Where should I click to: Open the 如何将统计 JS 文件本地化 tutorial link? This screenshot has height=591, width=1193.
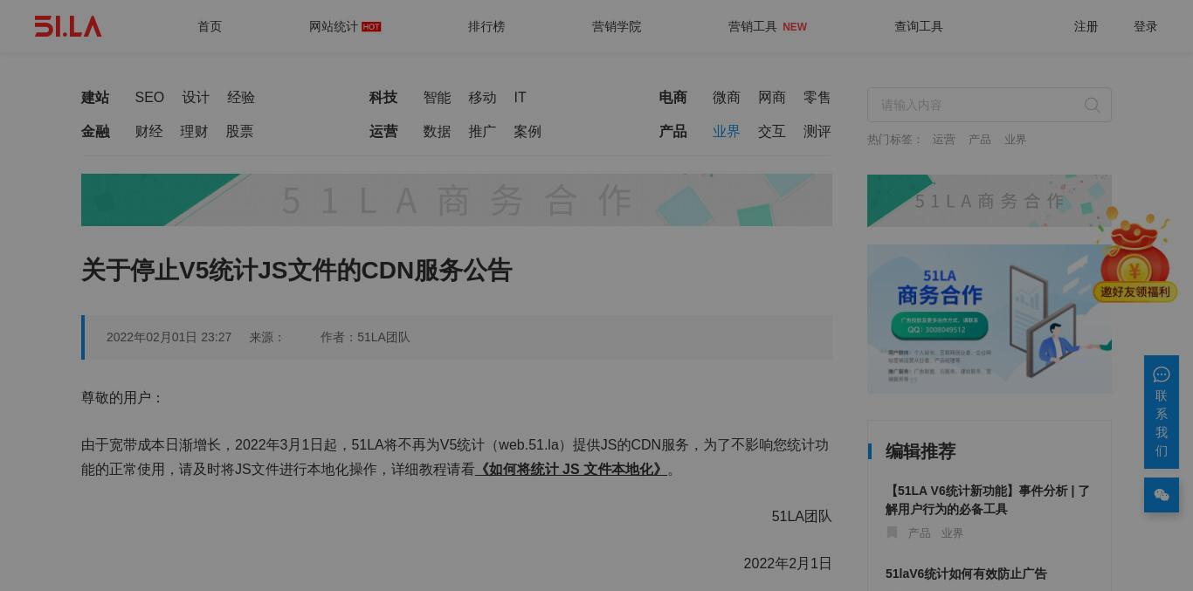pos(571,470)
